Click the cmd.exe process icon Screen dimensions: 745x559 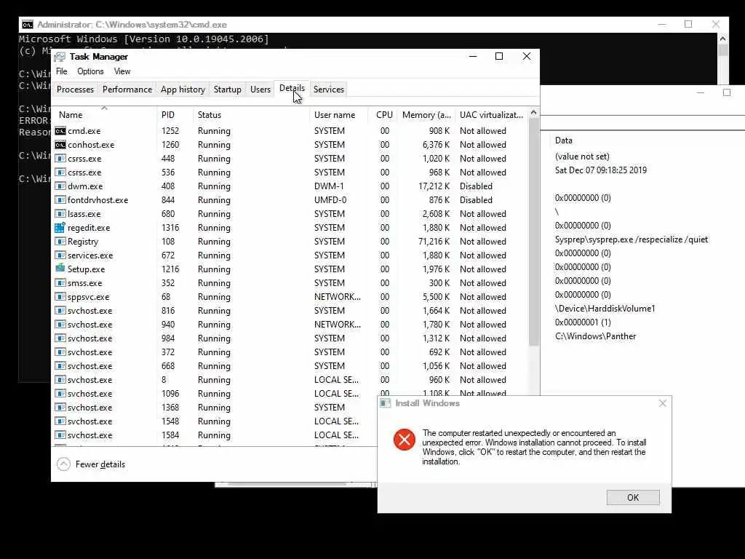[60, 131]
